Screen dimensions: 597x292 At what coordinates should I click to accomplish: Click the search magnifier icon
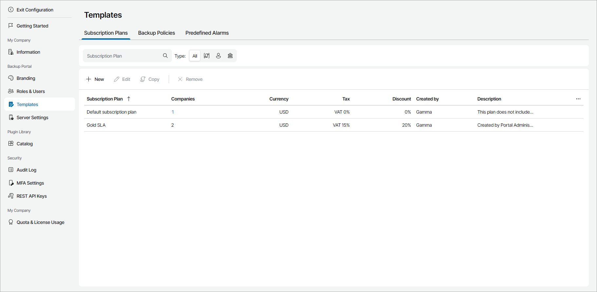(x=165, y=56)
